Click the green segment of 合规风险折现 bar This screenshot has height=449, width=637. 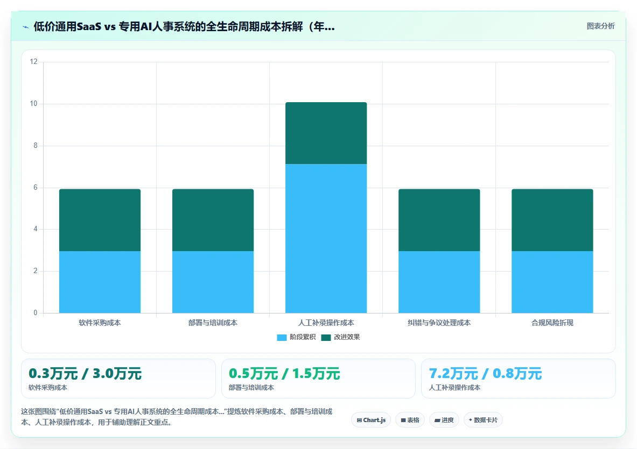point(552,220)
